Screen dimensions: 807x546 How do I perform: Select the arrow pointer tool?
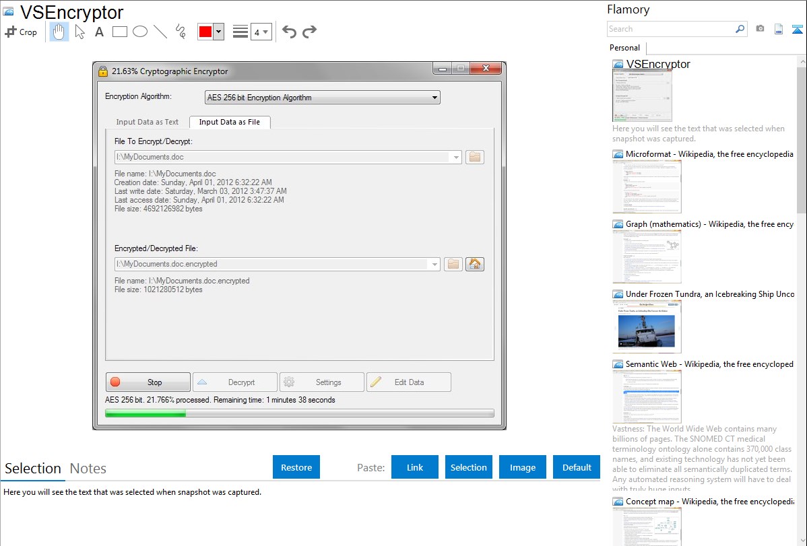tap(79, 32)
